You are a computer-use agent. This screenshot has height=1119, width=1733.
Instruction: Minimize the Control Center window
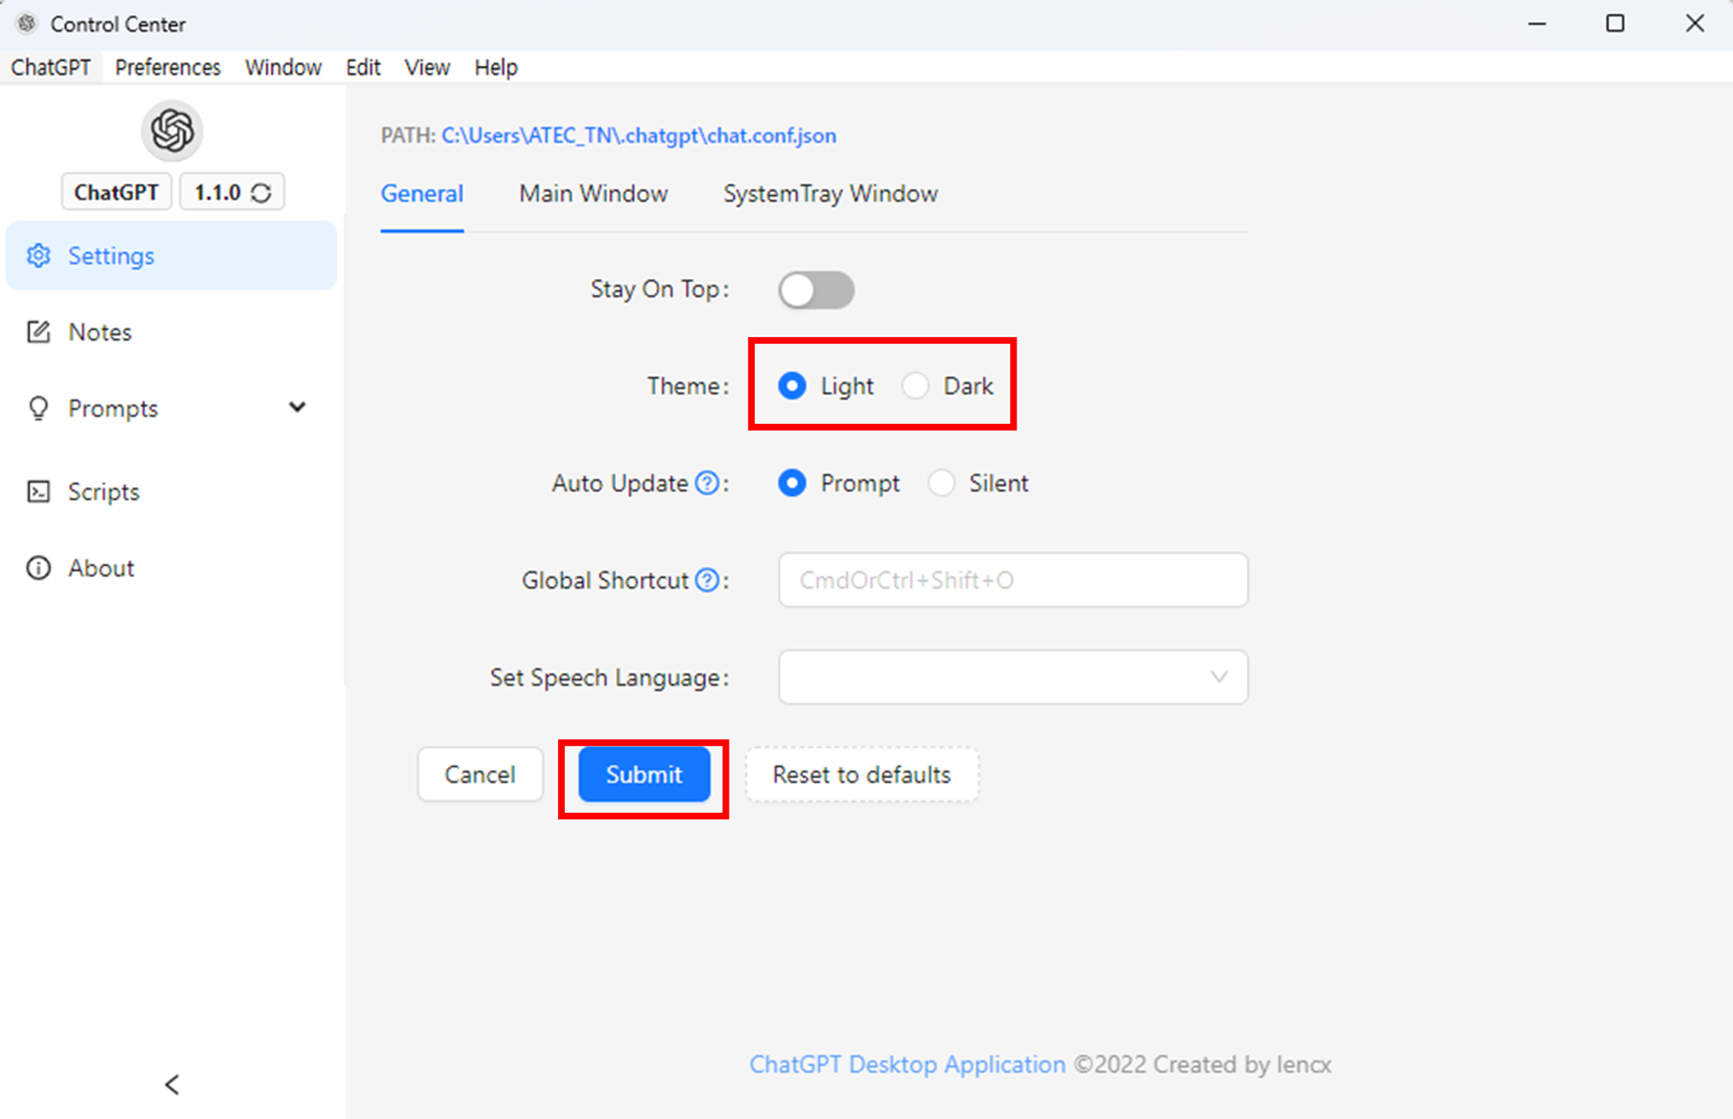point(1537,23)
